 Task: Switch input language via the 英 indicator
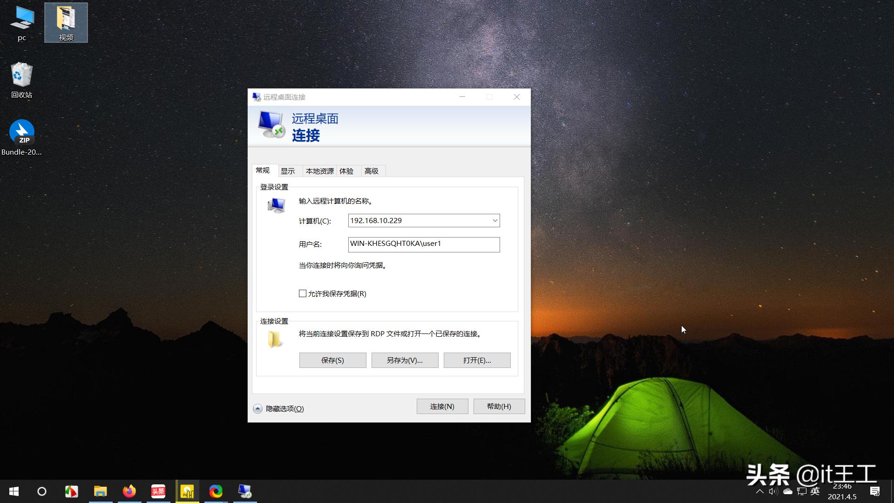[x=815, y=491]
